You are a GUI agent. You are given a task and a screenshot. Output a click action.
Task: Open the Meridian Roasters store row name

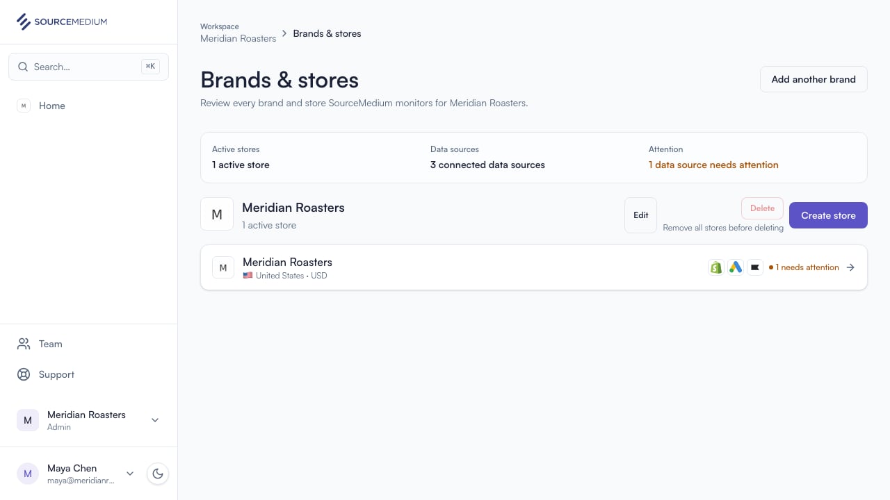coord(287,262)
